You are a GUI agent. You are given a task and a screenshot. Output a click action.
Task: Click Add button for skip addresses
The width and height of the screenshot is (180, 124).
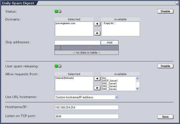click(x=109, y=43)
